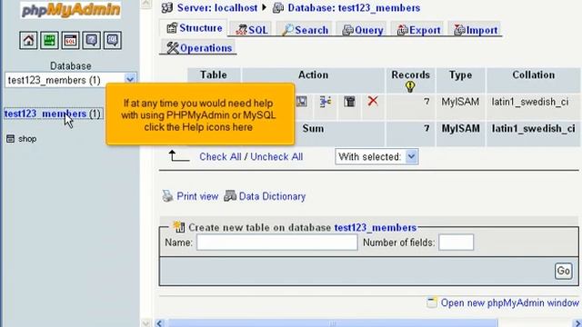Open the Print view link
Viewport: 582px width, 327px height.
click(197, 196)
